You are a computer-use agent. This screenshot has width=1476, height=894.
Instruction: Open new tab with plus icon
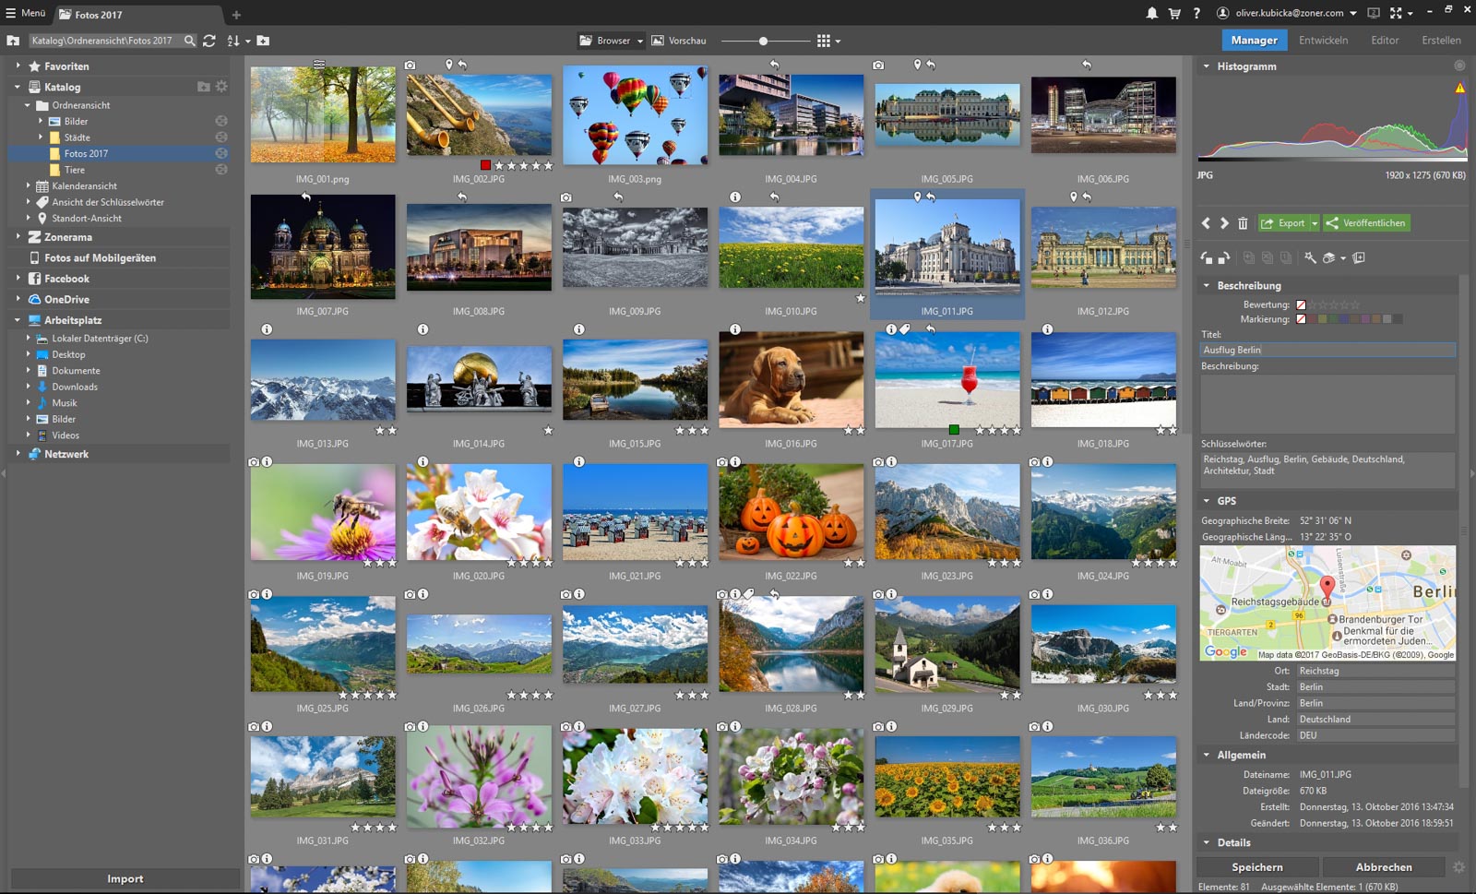(x=236, y=15)
